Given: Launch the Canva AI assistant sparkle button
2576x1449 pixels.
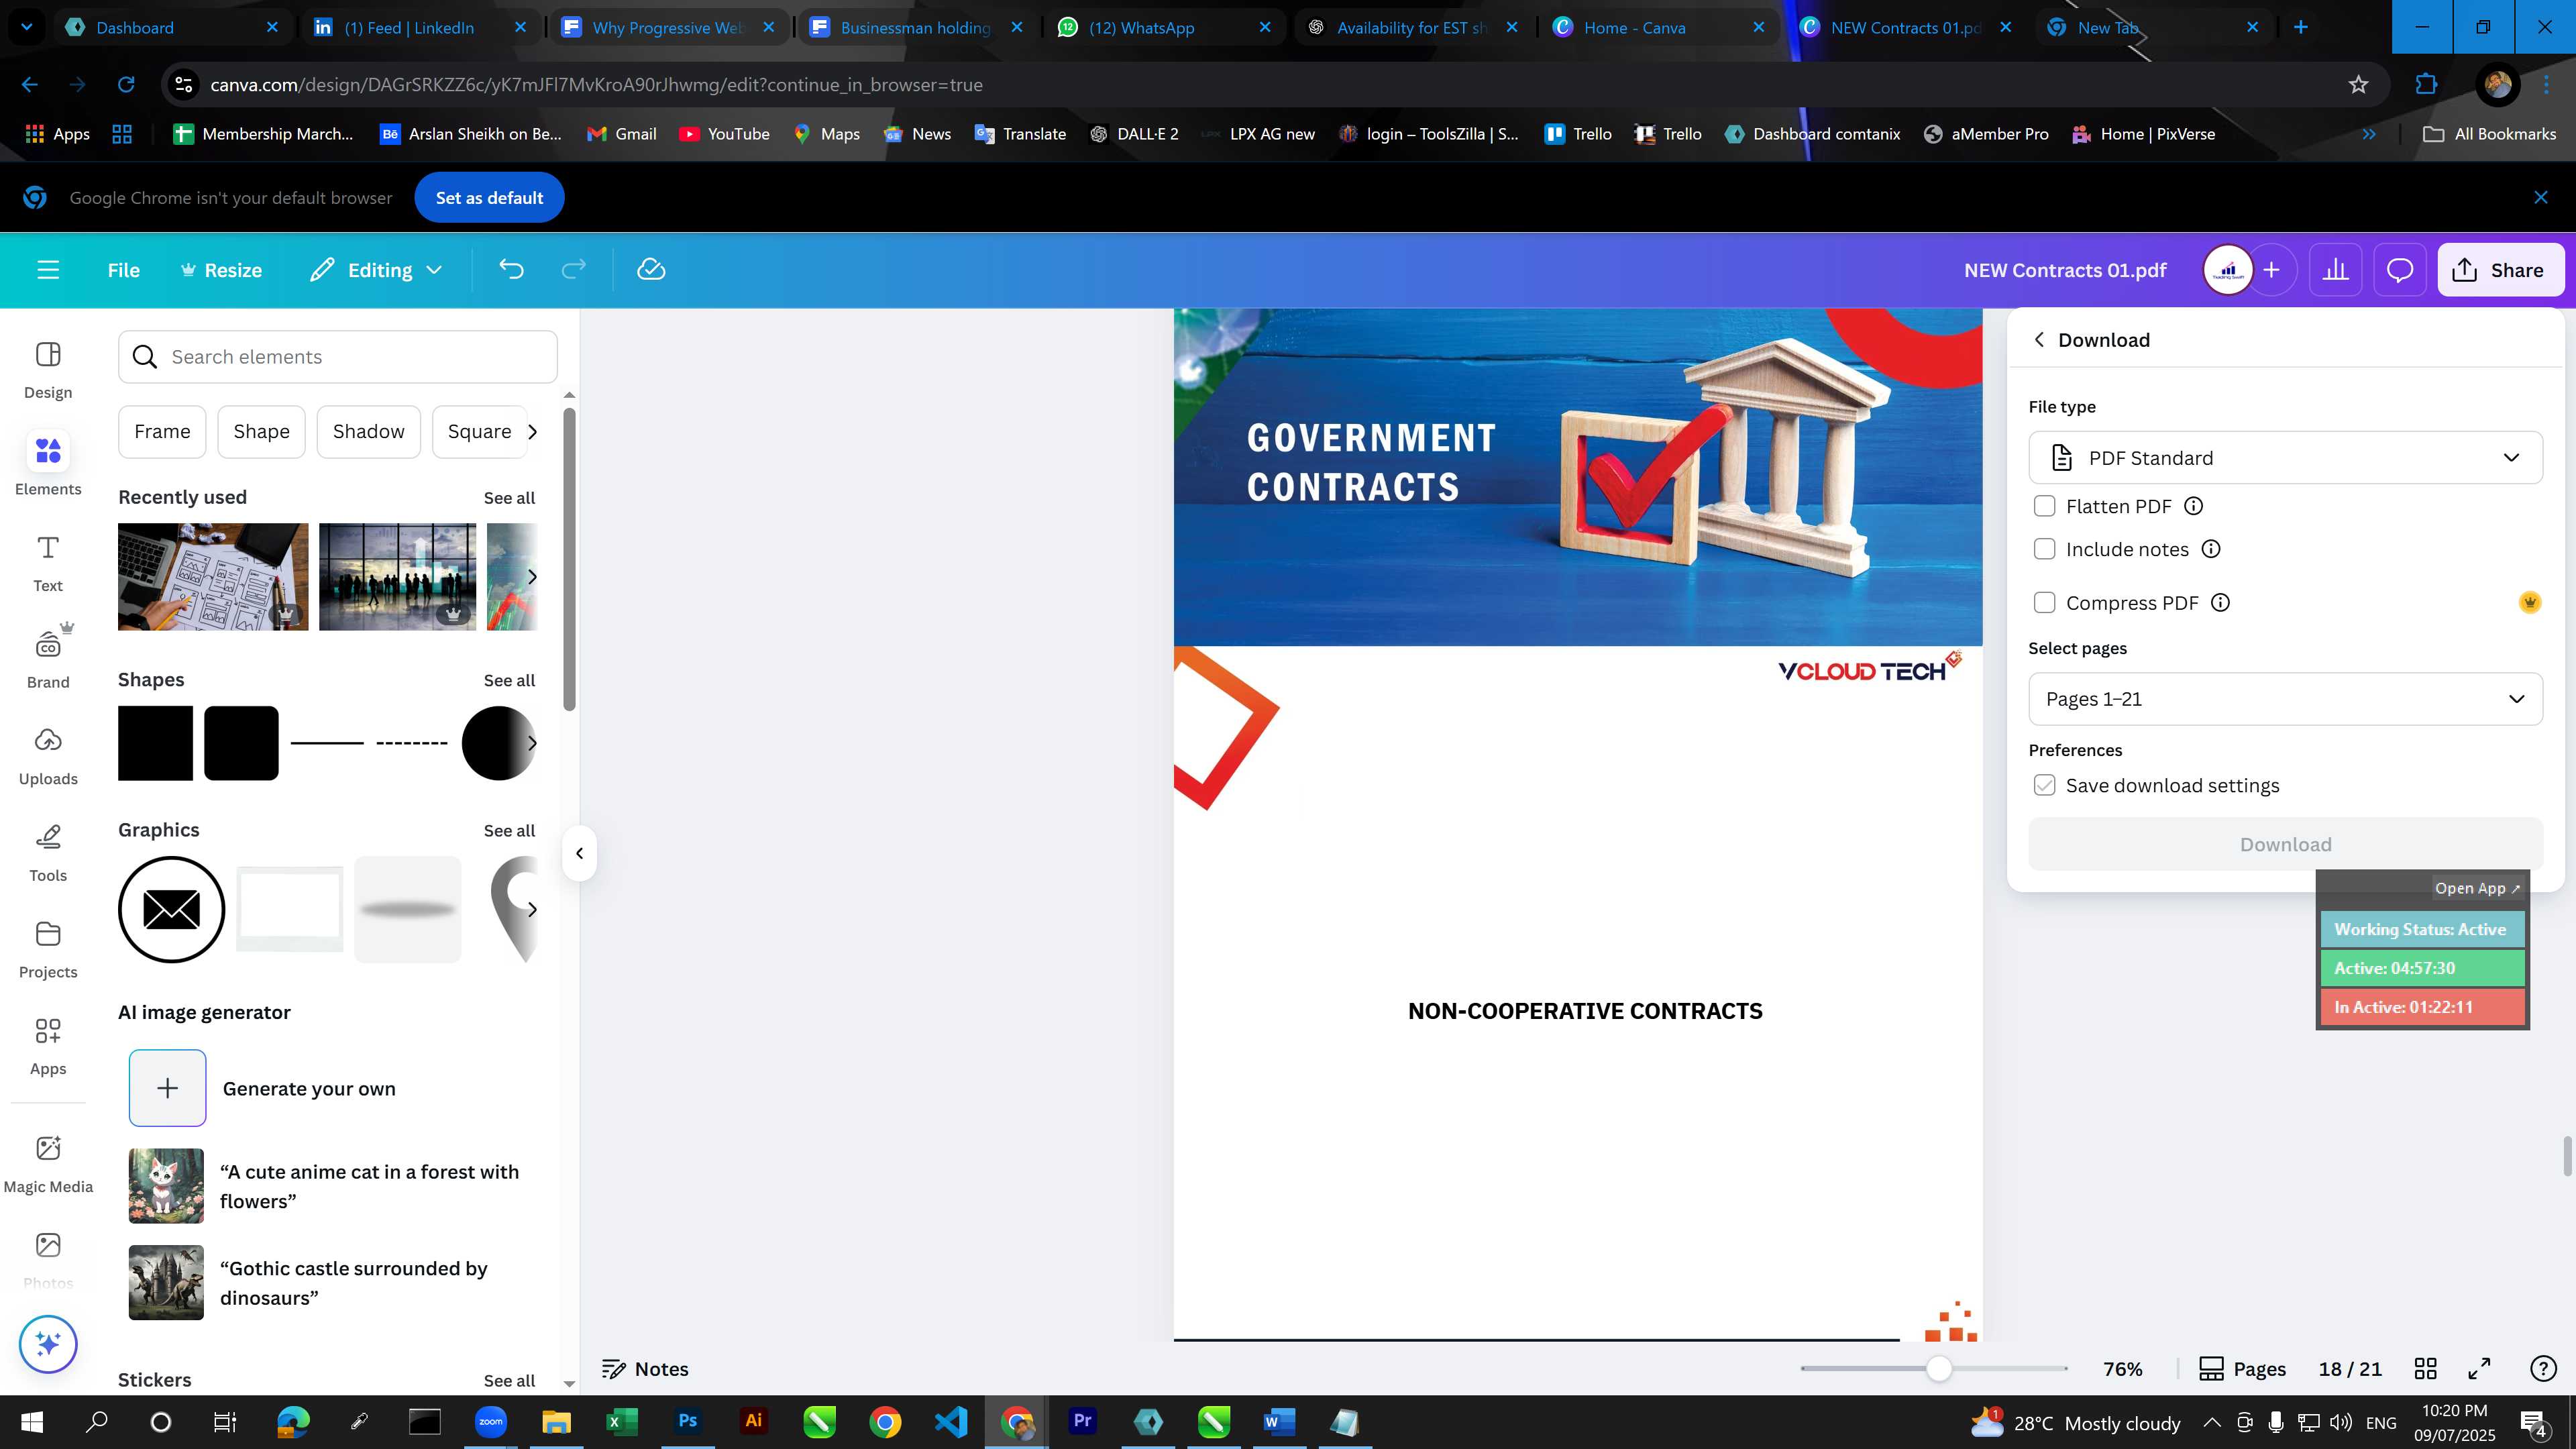Looking at the screenshot, I should pyautogui.click(x=48, y=1344).
